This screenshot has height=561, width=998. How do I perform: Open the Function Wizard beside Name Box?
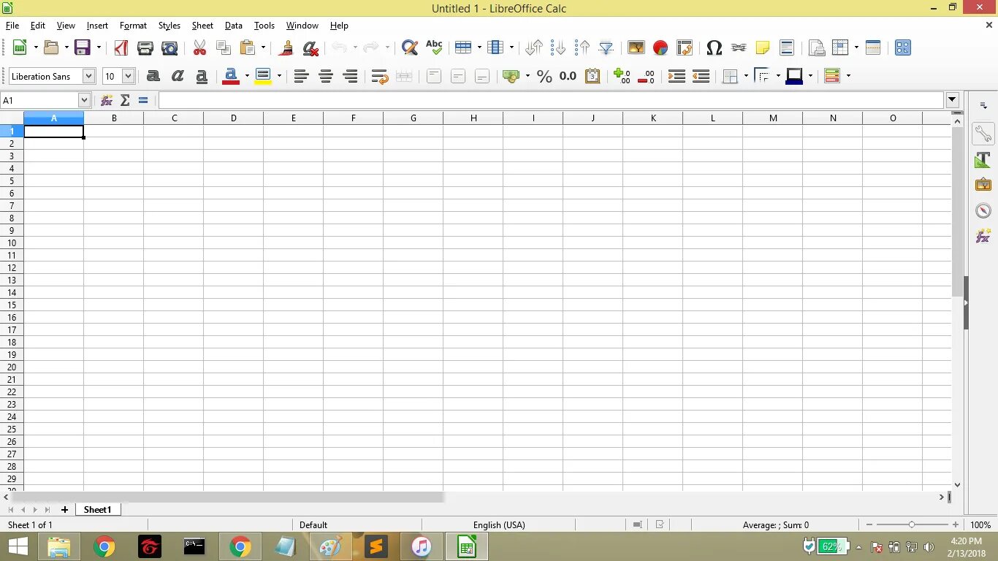pos(107,100)
